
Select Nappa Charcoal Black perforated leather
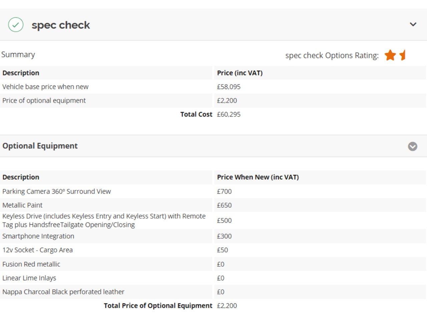click(x=63, y=292)
